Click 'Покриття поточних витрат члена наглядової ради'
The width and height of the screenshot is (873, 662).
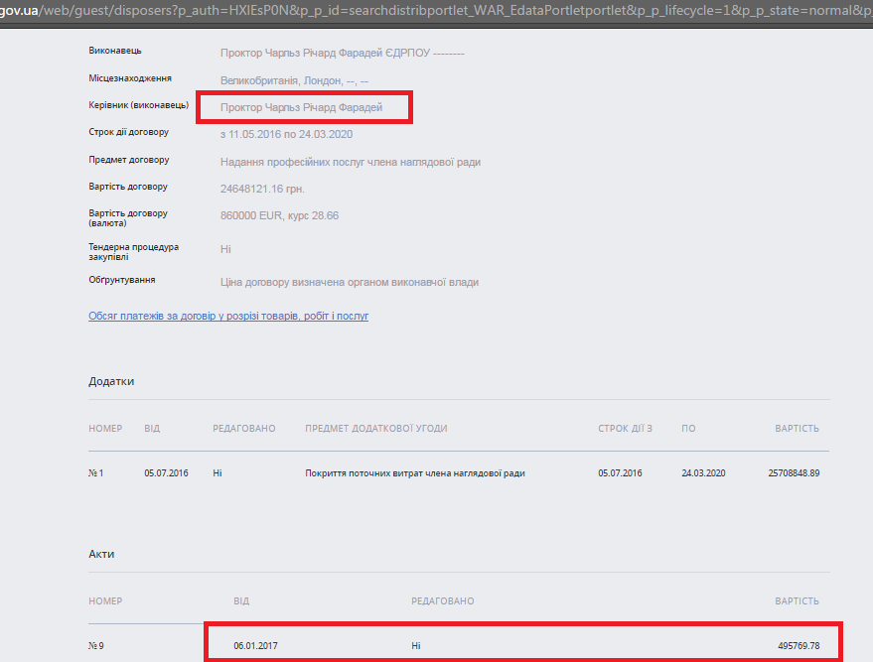point(414,473)
